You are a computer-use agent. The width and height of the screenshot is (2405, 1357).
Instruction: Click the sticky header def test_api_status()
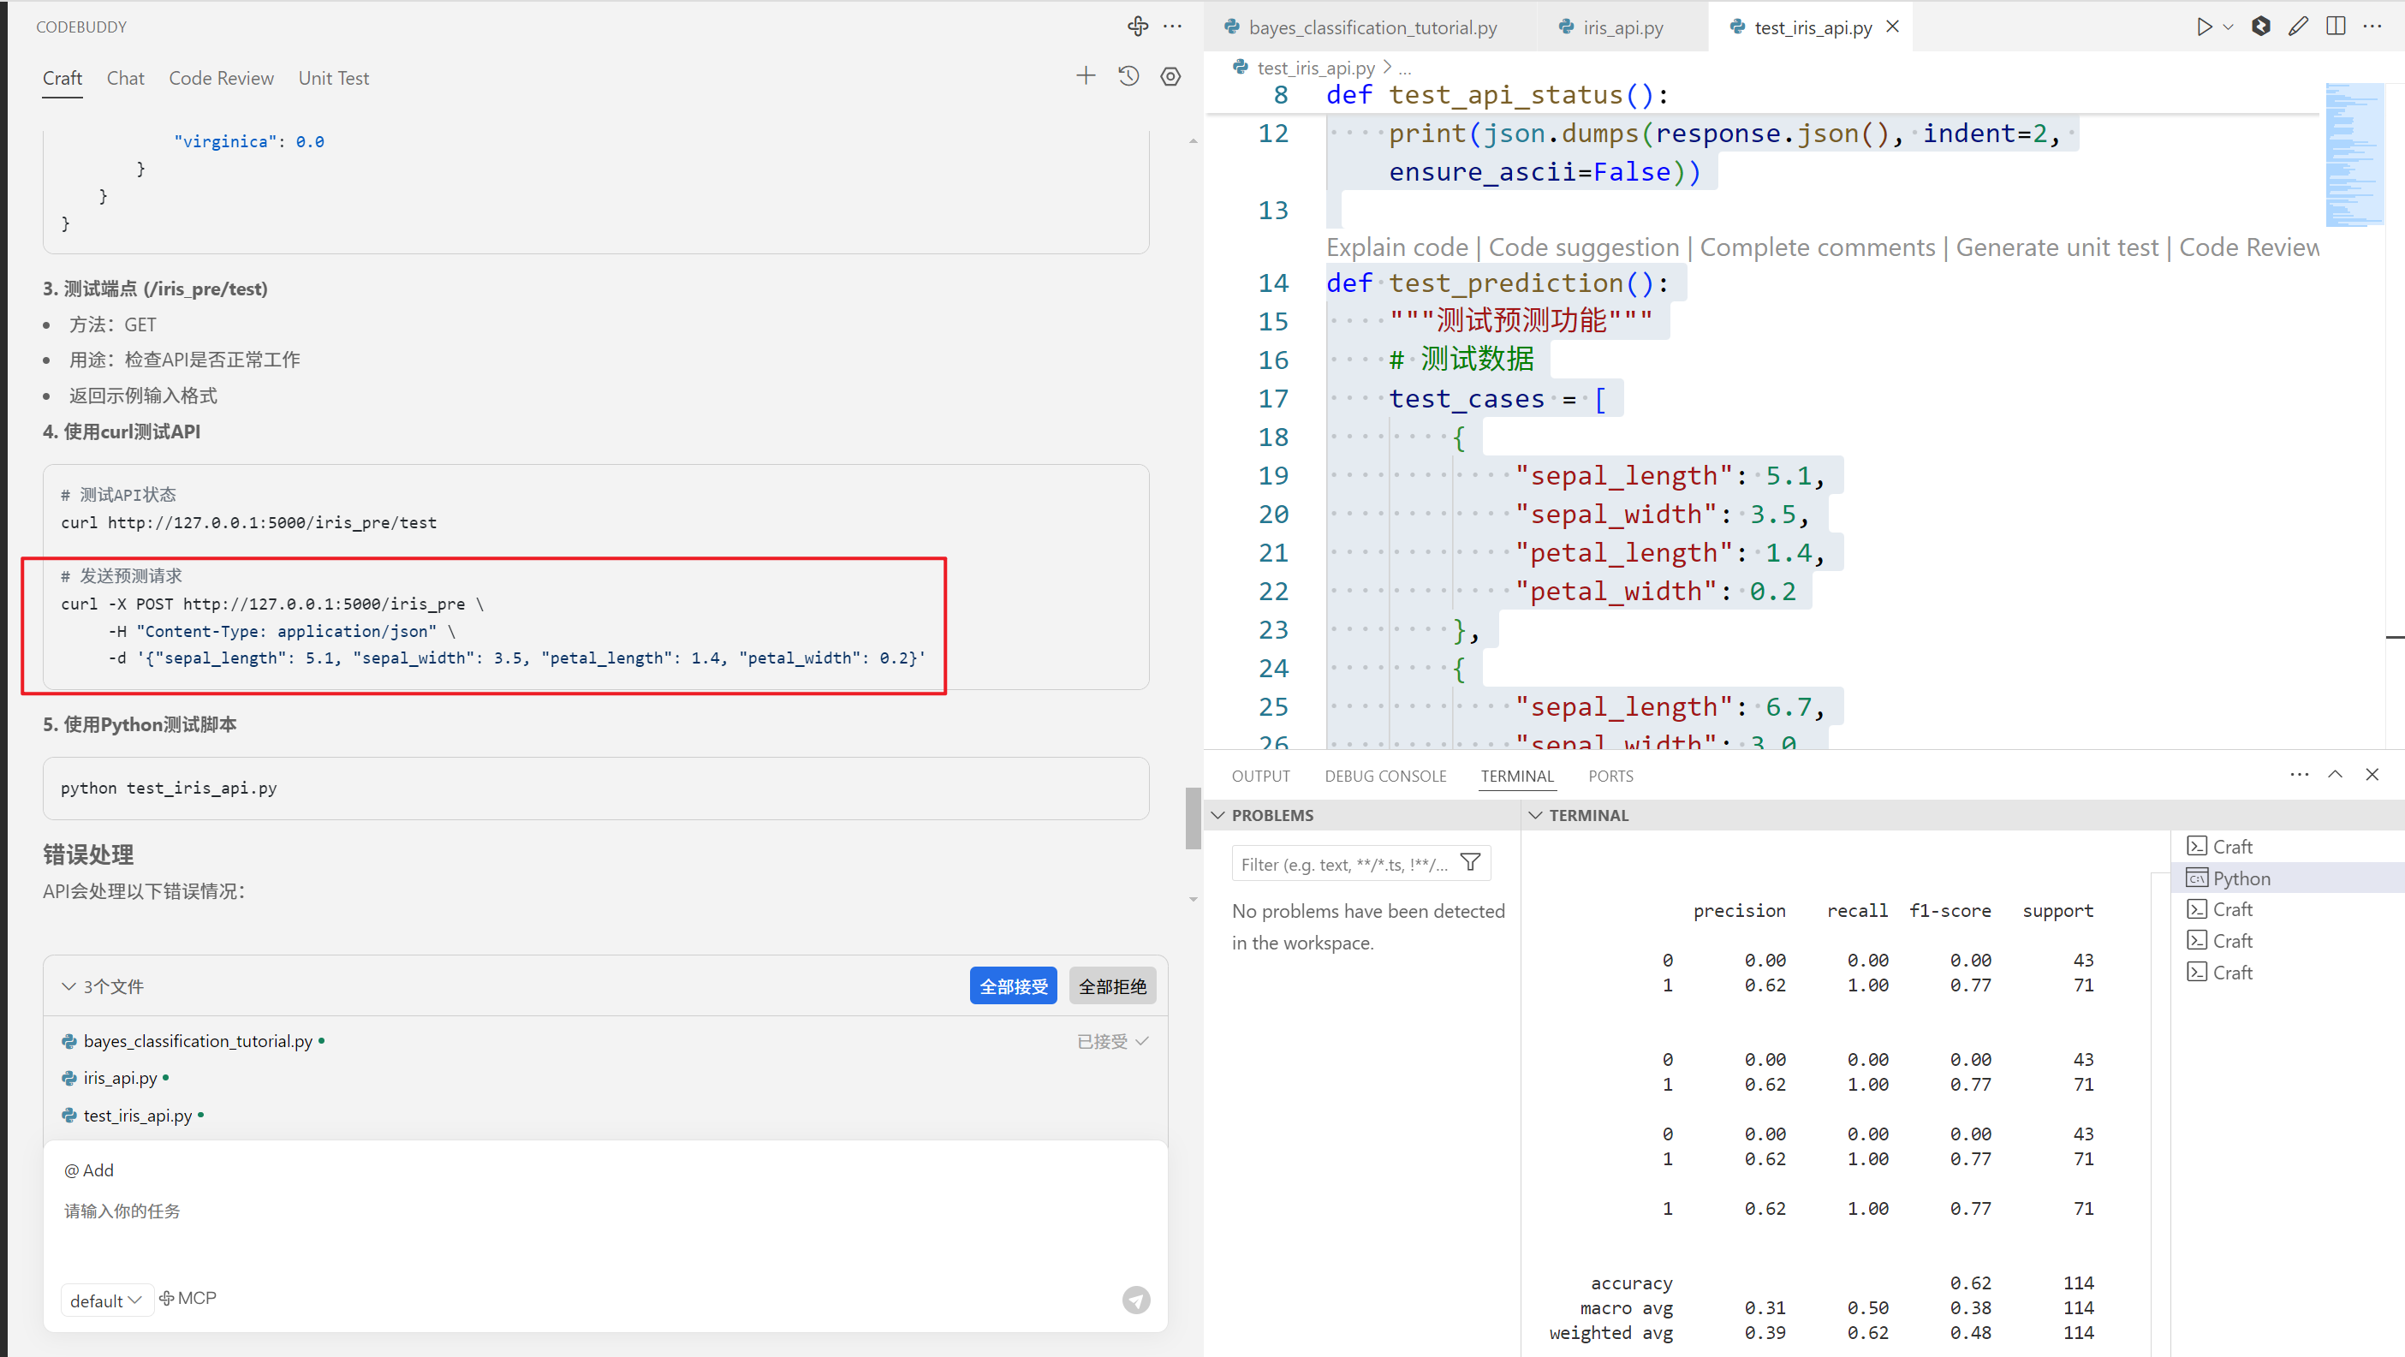1497,95
